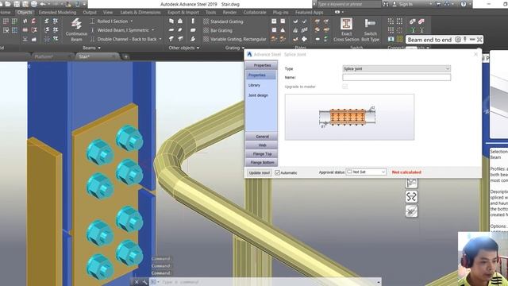The width and height of the screenshot is (508, 286).
Task: Open the Objects ribbon tab
Action: coord(25,13)
